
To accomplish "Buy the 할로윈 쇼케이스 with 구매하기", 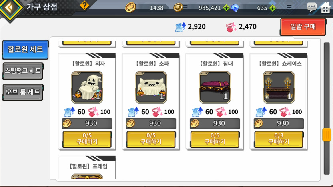I will point(279,139).
